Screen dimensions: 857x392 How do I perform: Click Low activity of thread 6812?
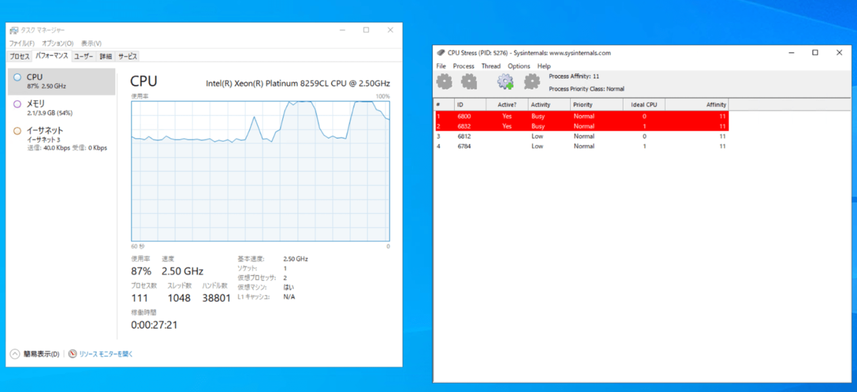pos(537,136)
